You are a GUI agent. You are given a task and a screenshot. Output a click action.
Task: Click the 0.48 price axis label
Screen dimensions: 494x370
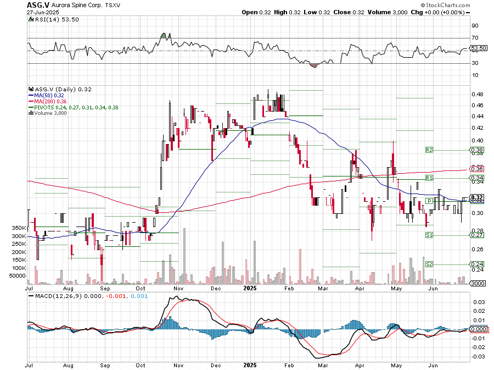(x=478, y=95)
